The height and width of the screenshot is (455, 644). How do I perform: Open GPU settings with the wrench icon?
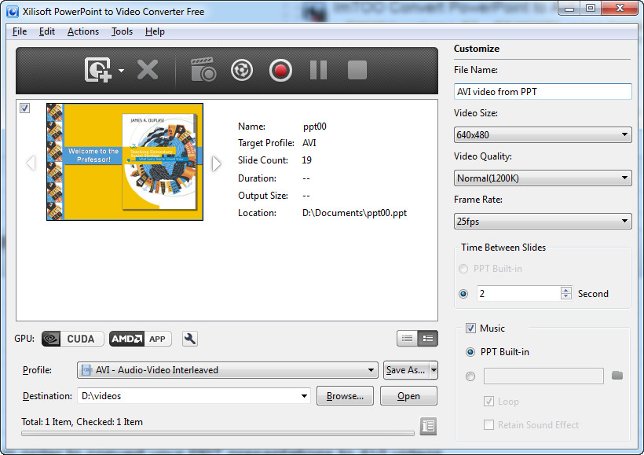point(189,339)
